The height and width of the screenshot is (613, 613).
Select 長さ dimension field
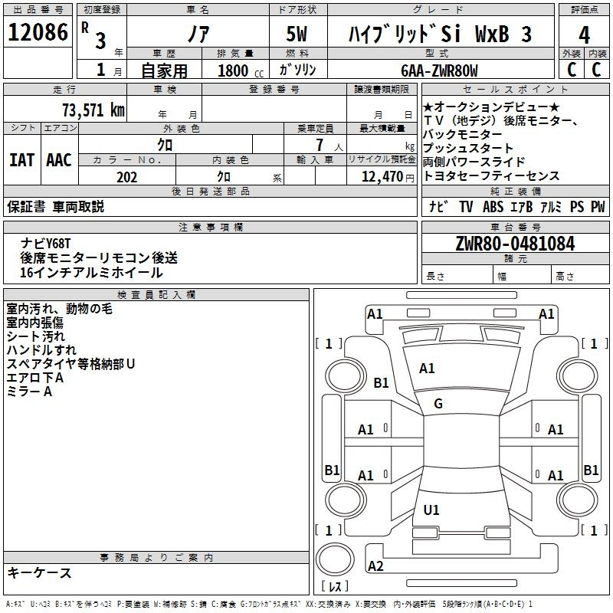457,276
